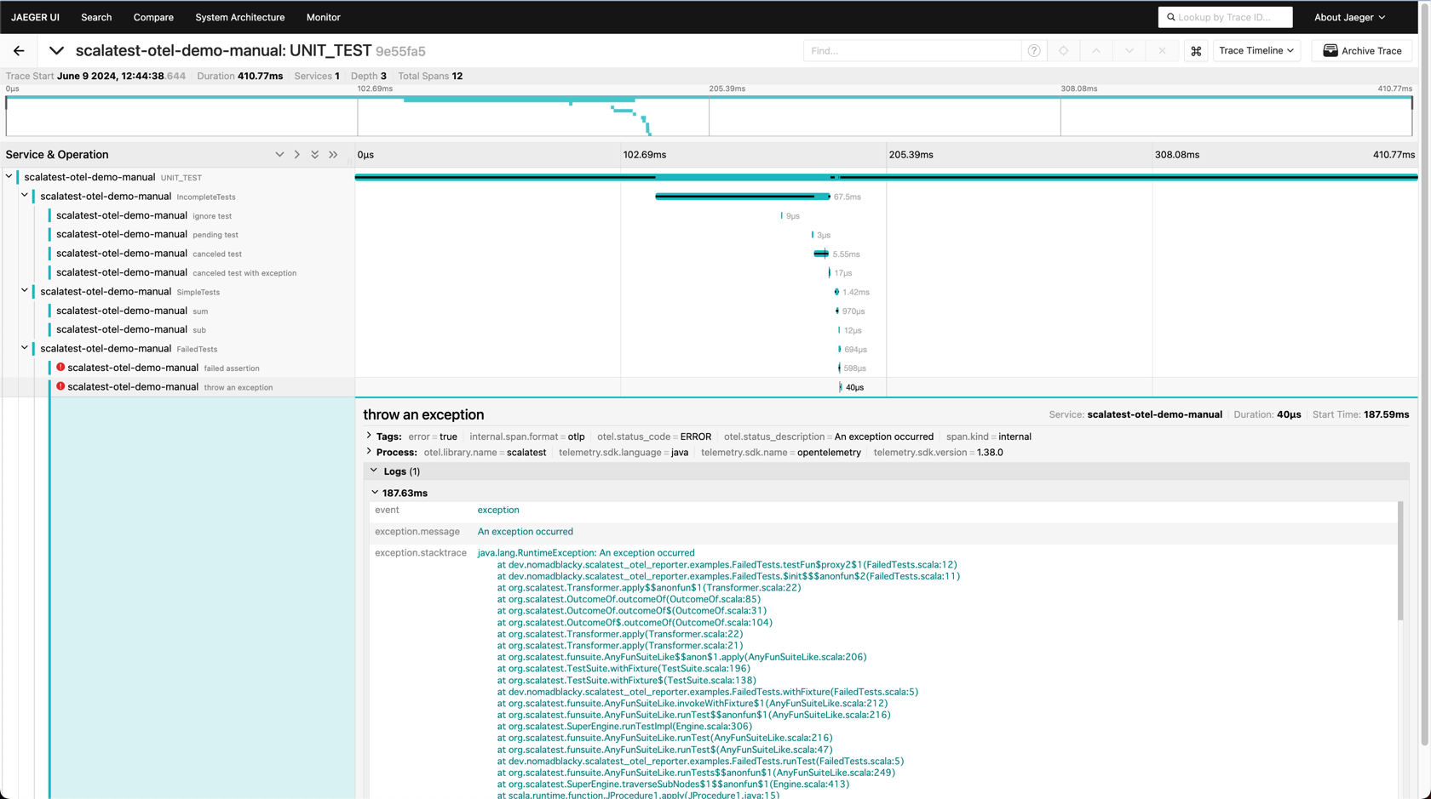
Task: Click the 102.69ms timeline tick label
Action: (645, 155)
